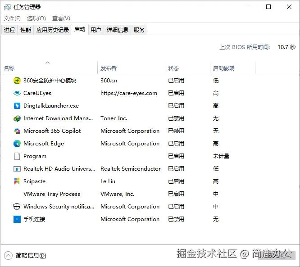Click the Microsoft 365 Copilot icon
The image size is (300, 267).
click(x=17, y=131)
